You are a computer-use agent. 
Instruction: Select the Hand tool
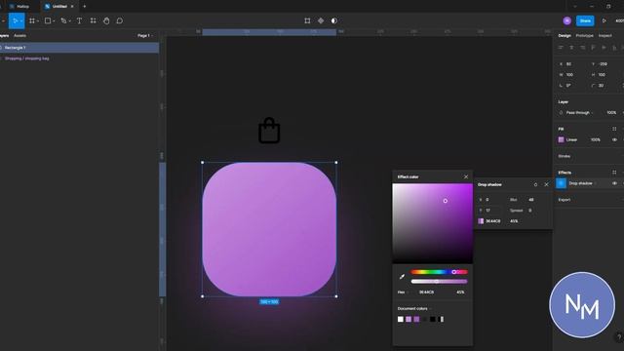point(106,20)
